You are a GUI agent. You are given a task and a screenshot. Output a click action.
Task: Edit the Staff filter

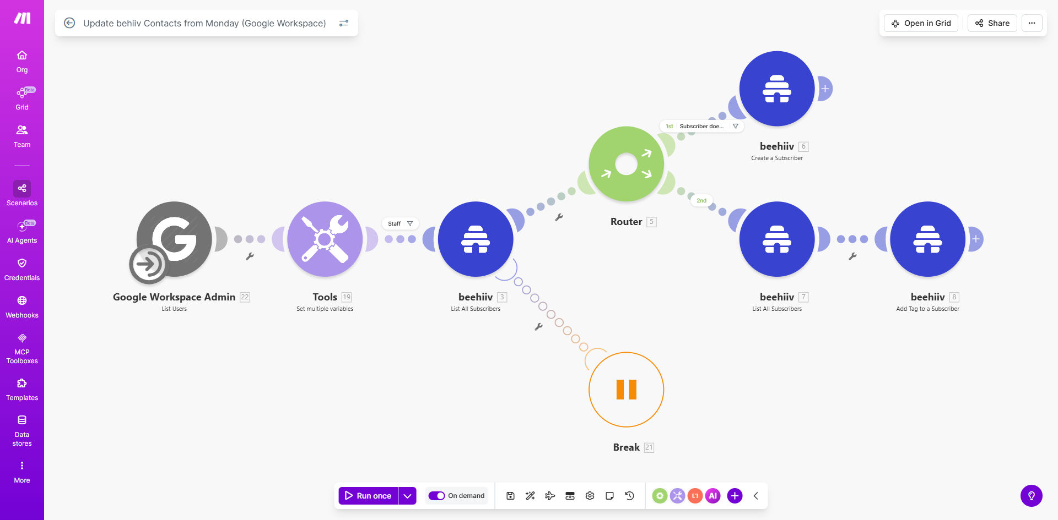(x=400, y=223)
